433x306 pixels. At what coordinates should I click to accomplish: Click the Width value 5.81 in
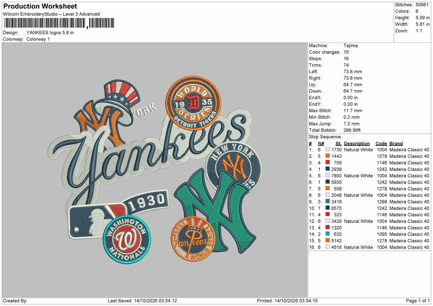pyautogui.click(x=422, y=24)
